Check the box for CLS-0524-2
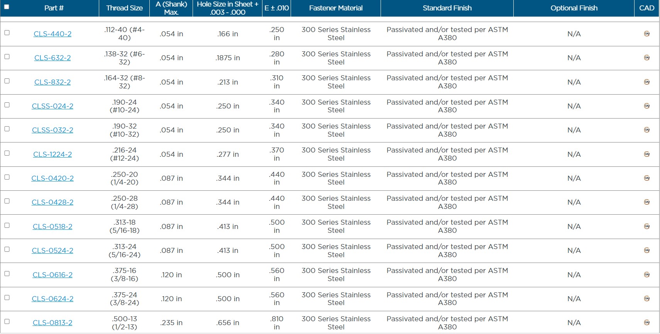 7,249
